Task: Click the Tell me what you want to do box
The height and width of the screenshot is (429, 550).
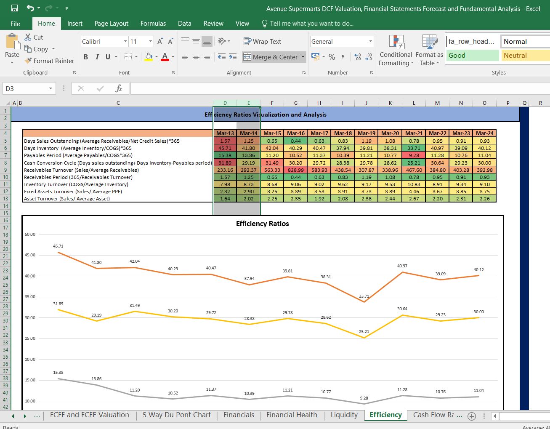Action: point(307,24)
